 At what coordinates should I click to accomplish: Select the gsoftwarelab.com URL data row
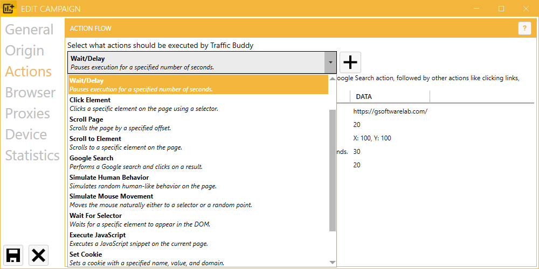tap(390, 111)
